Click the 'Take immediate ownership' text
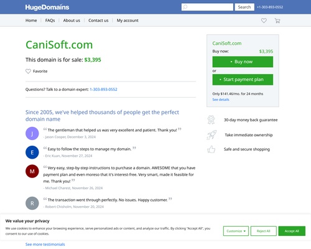The image size is (311, 249). pos(249,135)
